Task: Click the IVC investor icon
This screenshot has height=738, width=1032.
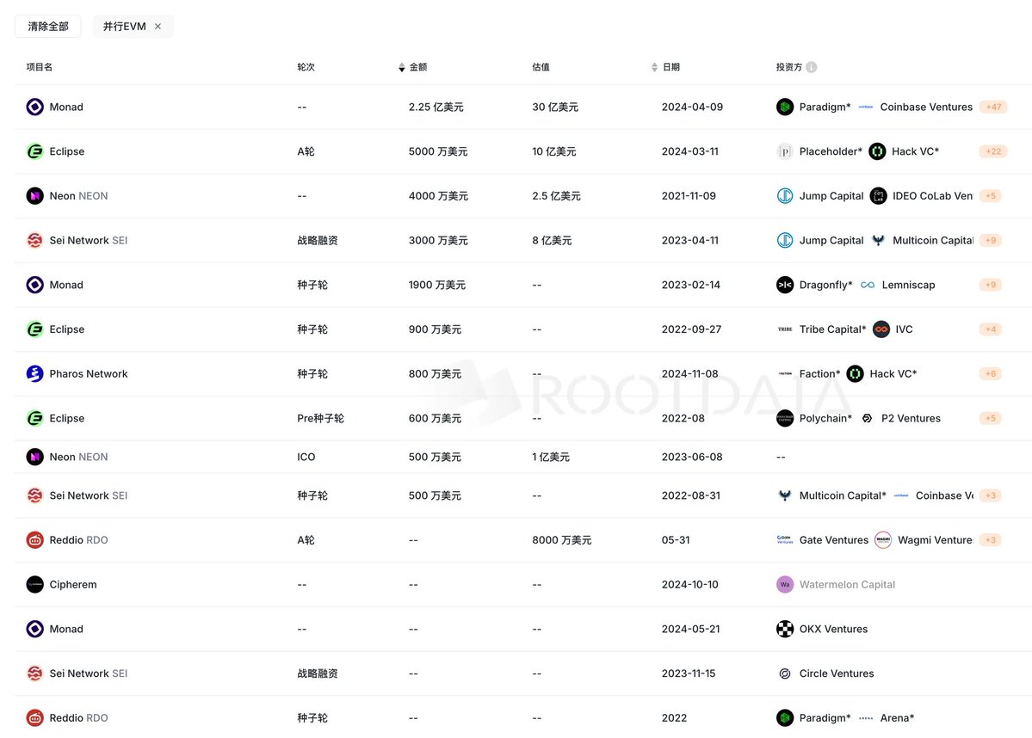Action: point(881,329)
